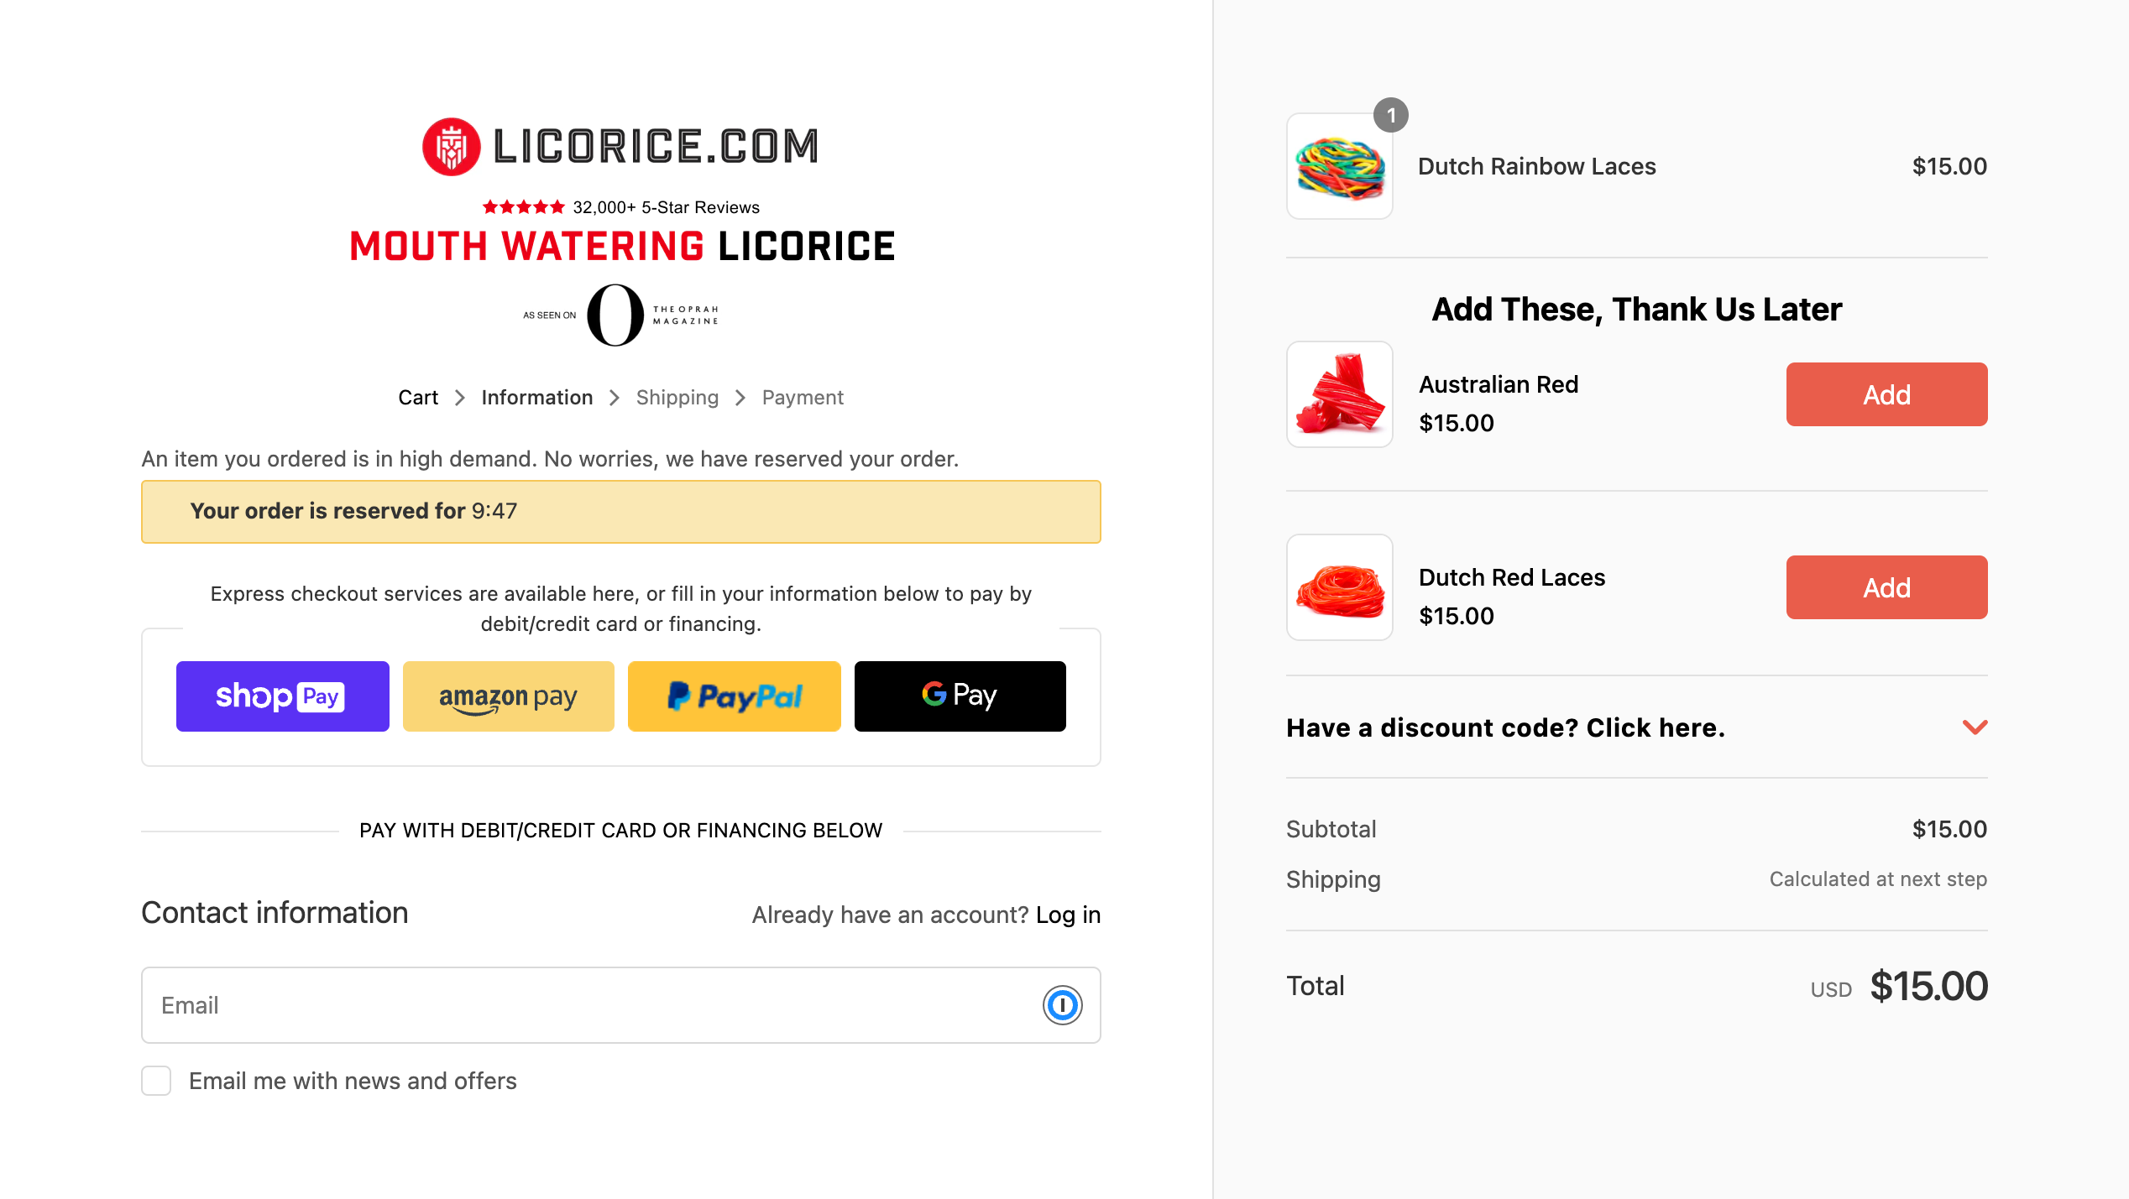Focus the Email input field
The width and height of the screenshot is (2129, 1199).
point(588,1004)
